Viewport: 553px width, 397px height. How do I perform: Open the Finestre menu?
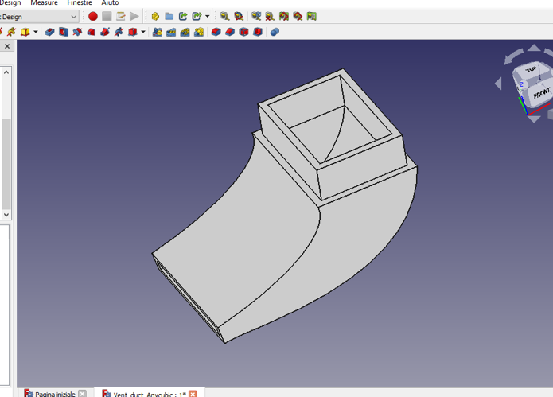point(80,3)
